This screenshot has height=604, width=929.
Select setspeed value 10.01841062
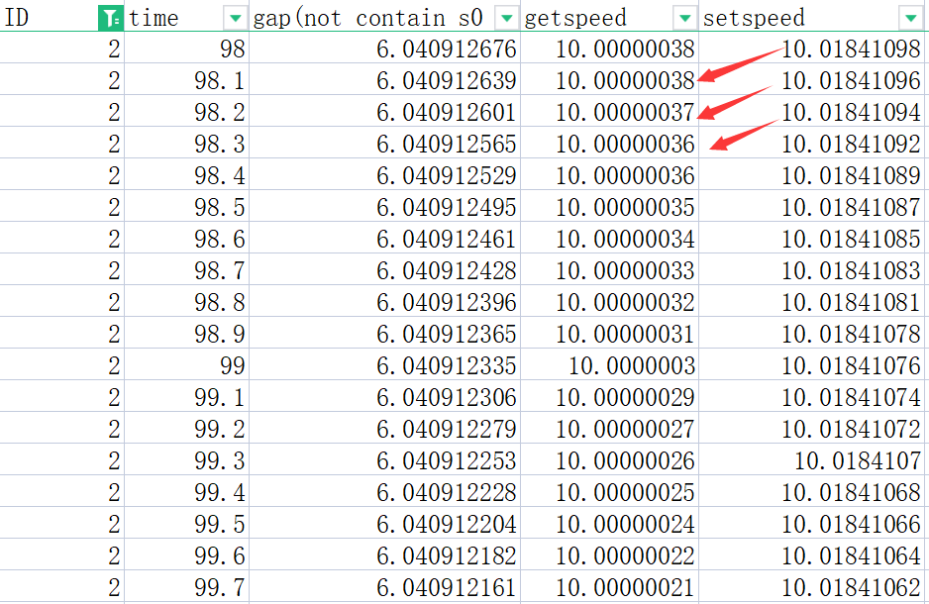[x=812, y=587]
